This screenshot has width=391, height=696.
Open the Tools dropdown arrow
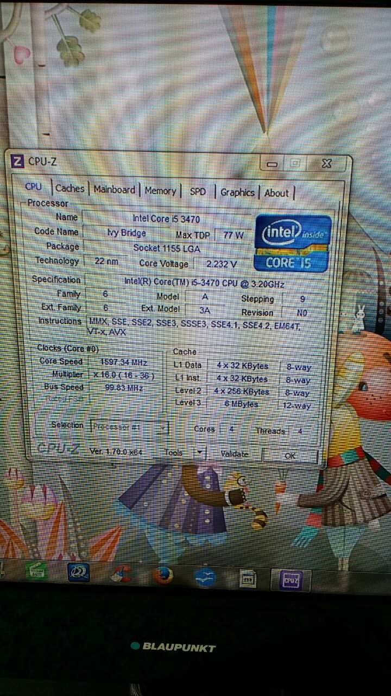pyautogui.click(x=200, y=452)
